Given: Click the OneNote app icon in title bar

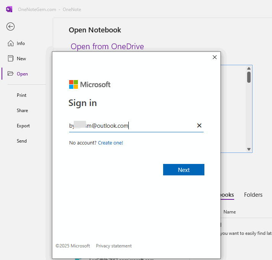Looking at the screenshot, I should (x=9, y=9).
